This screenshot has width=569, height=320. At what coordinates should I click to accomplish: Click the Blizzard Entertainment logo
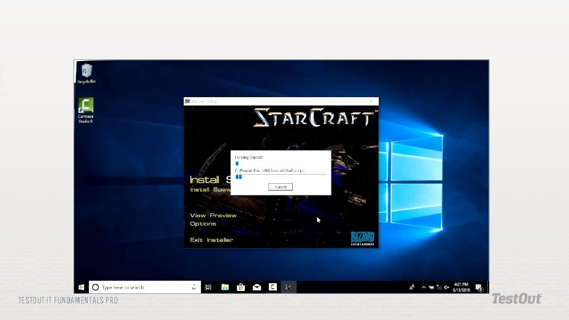click(363, 238)
